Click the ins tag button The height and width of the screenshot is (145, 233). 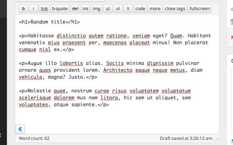[x=86, y=9]
